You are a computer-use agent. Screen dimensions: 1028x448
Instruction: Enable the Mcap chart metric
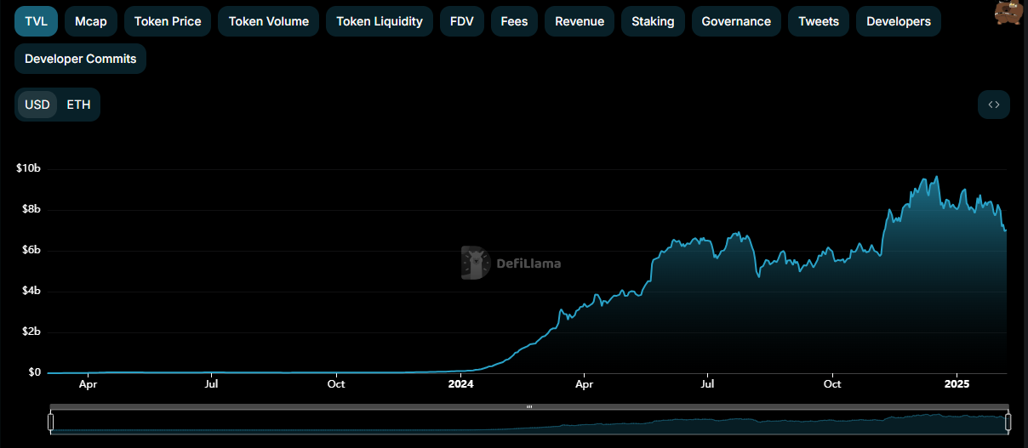point(91,21)
